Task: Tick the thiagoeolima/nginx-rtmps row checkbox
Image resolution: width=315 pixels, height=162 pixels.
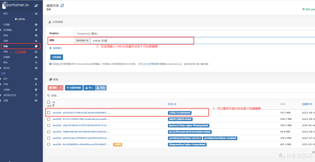Action: [49, 144]
